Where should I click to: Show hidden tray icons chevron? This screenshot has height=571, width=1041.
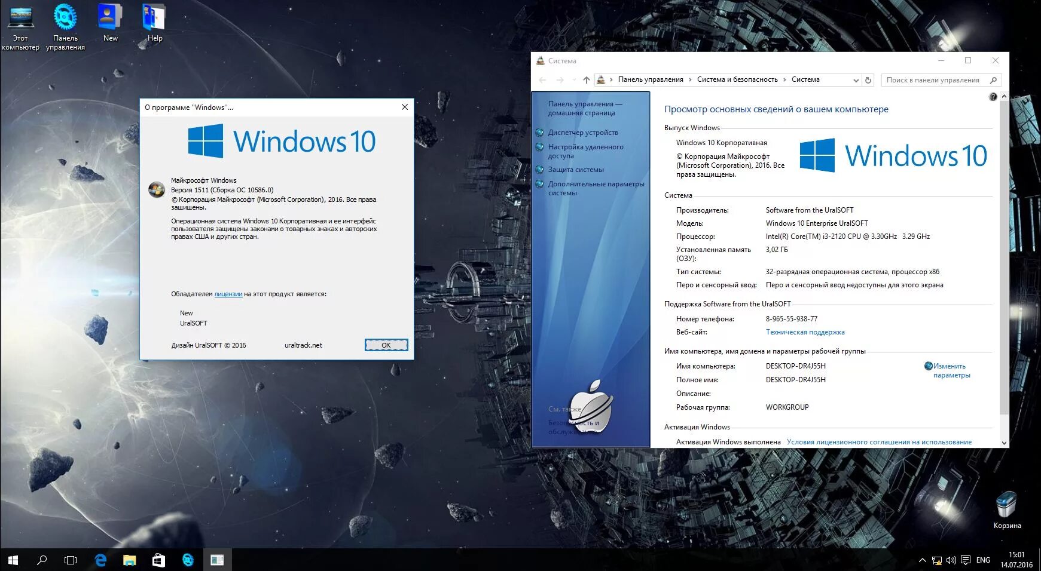[x=922, y=560]
